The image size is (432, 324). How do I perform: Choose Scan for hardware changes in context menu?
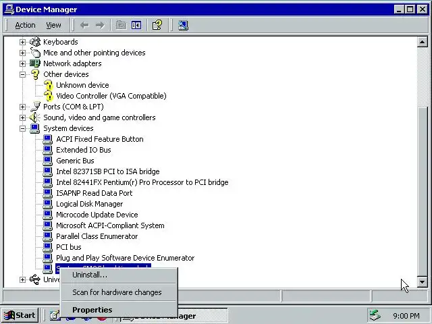(x=119, y=292)
